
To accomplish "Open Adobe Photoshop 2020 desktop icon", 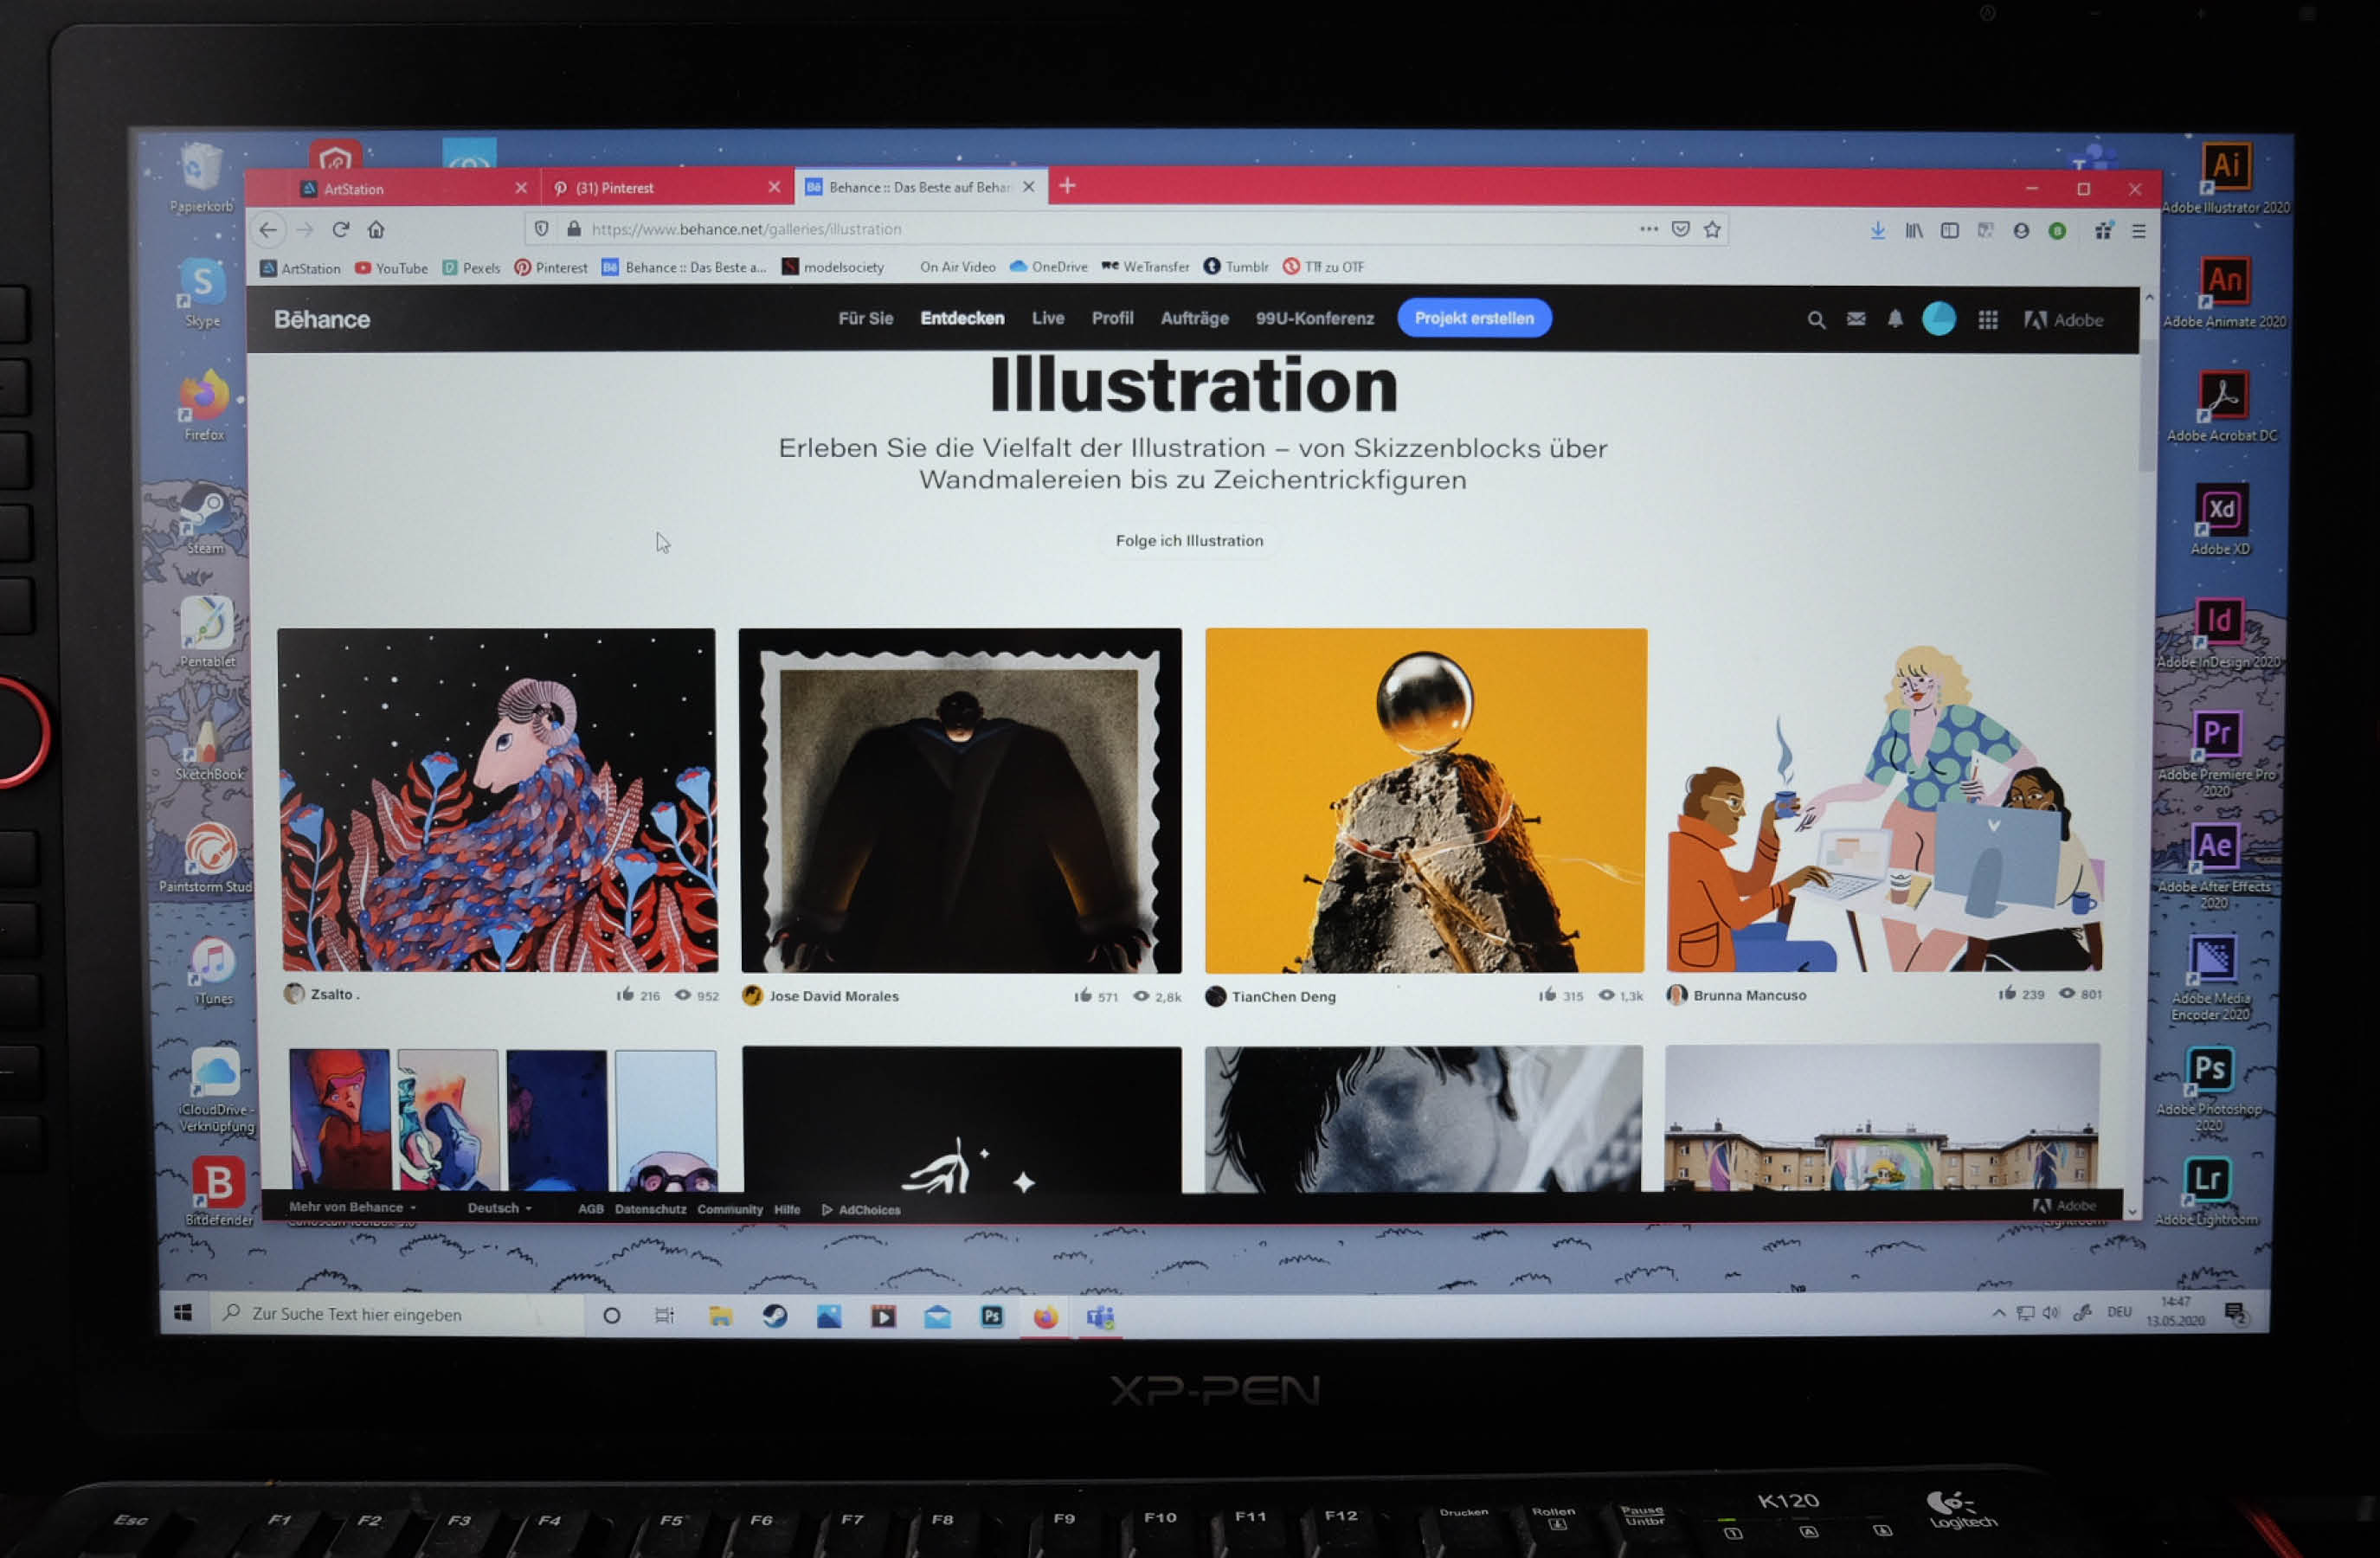I will (2209, 1088).
